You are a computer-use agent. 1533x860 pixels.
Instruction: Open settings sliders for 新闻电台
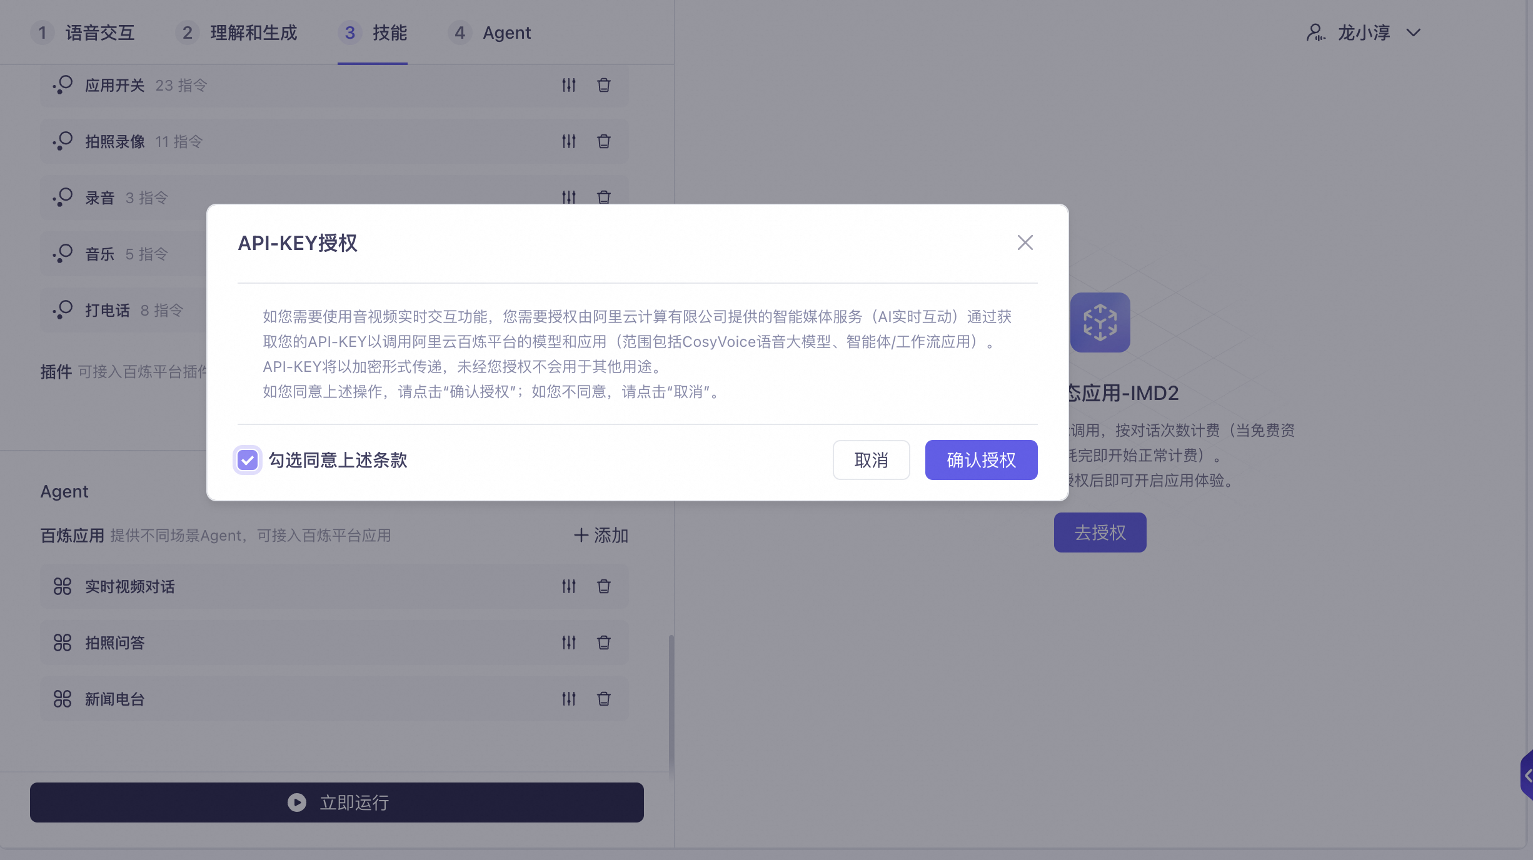568,699
